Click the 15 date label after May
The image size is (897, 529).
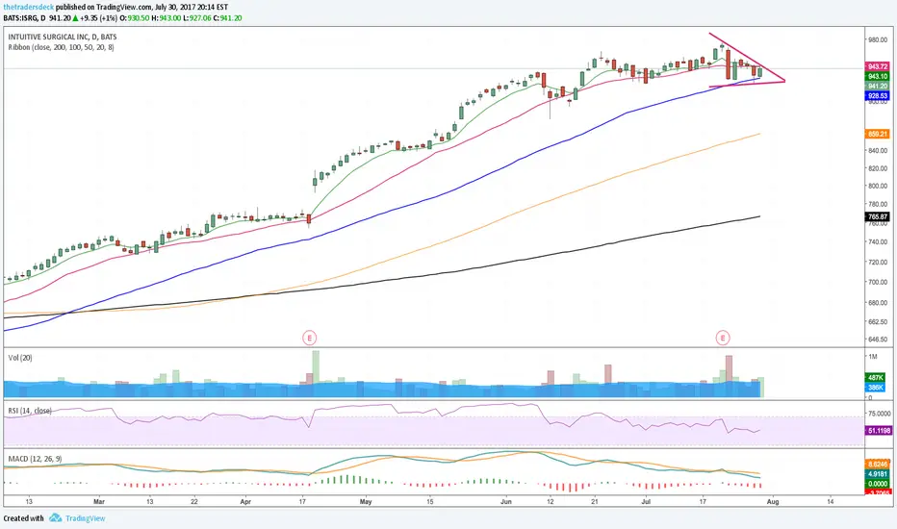point(429,501)
